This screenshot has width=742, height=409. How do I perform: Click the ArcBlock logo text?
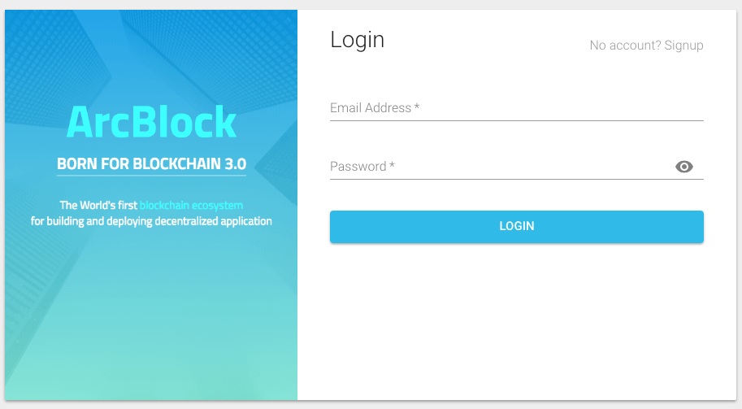point(151,122)
